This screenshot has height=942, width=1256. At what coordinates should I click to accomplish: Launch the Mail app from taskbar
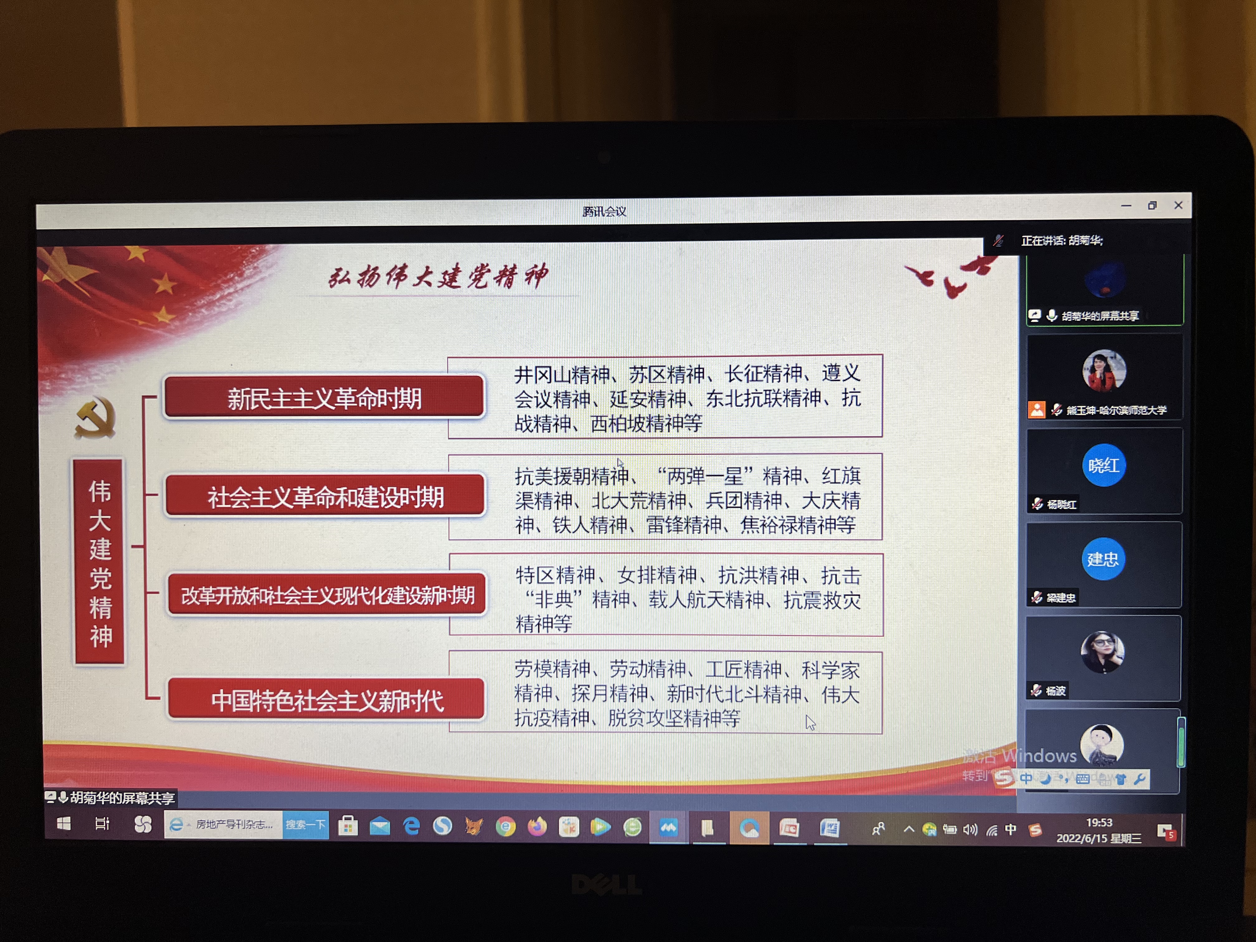(x=379, y=826)
